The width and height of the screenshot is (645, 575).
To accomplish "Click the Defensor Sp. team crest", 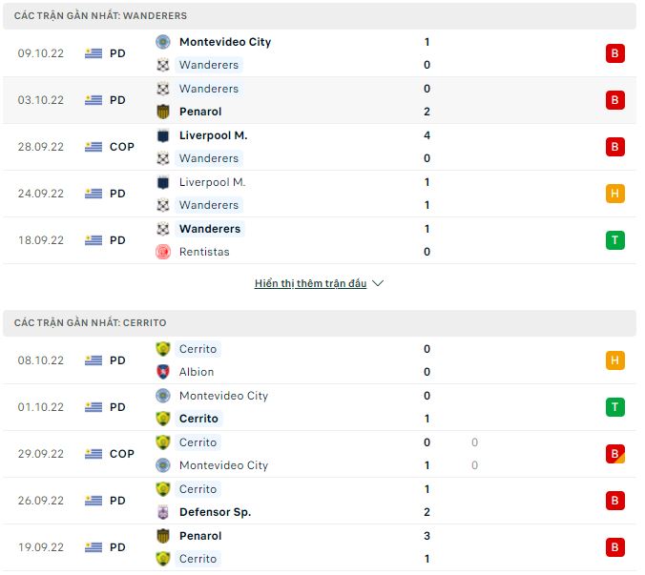I will (x=163, y=512).
